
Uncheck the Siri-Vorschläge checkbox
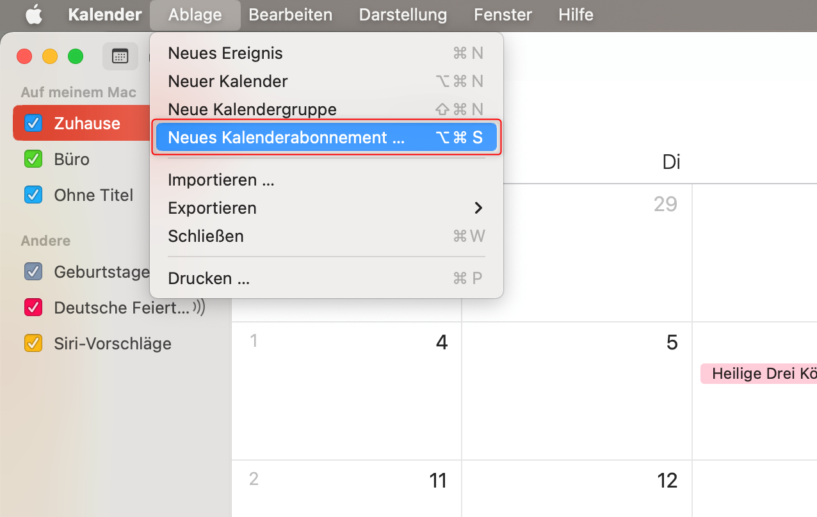pyautogui.click(x=33, y=343)
